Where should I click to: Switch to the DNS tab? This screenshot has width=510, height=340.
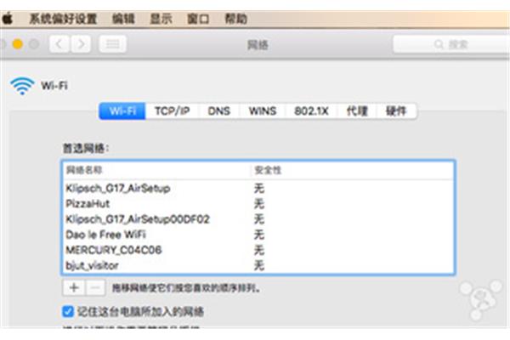[219, 111]
